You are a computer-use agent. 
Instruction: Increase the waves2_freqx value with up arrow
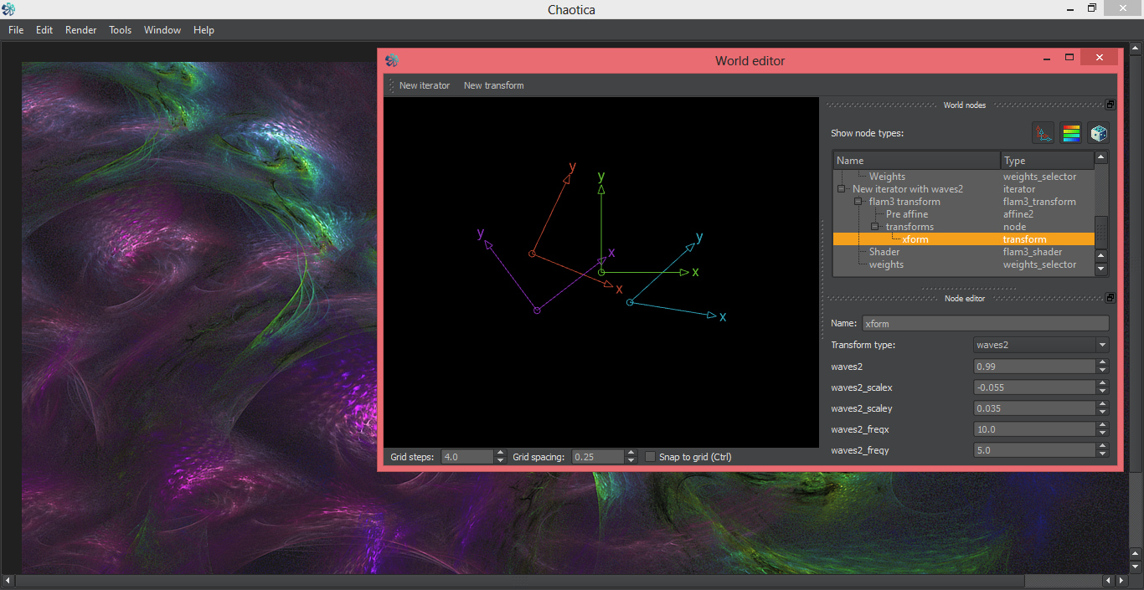[1102, 425]
